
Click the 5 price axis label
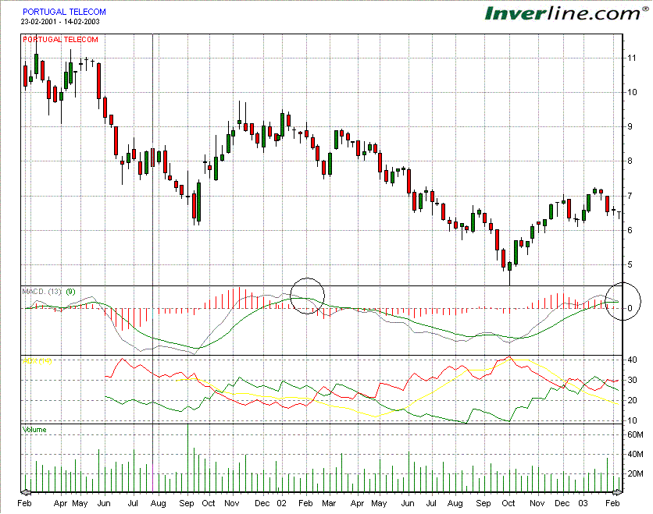[630, 265]
